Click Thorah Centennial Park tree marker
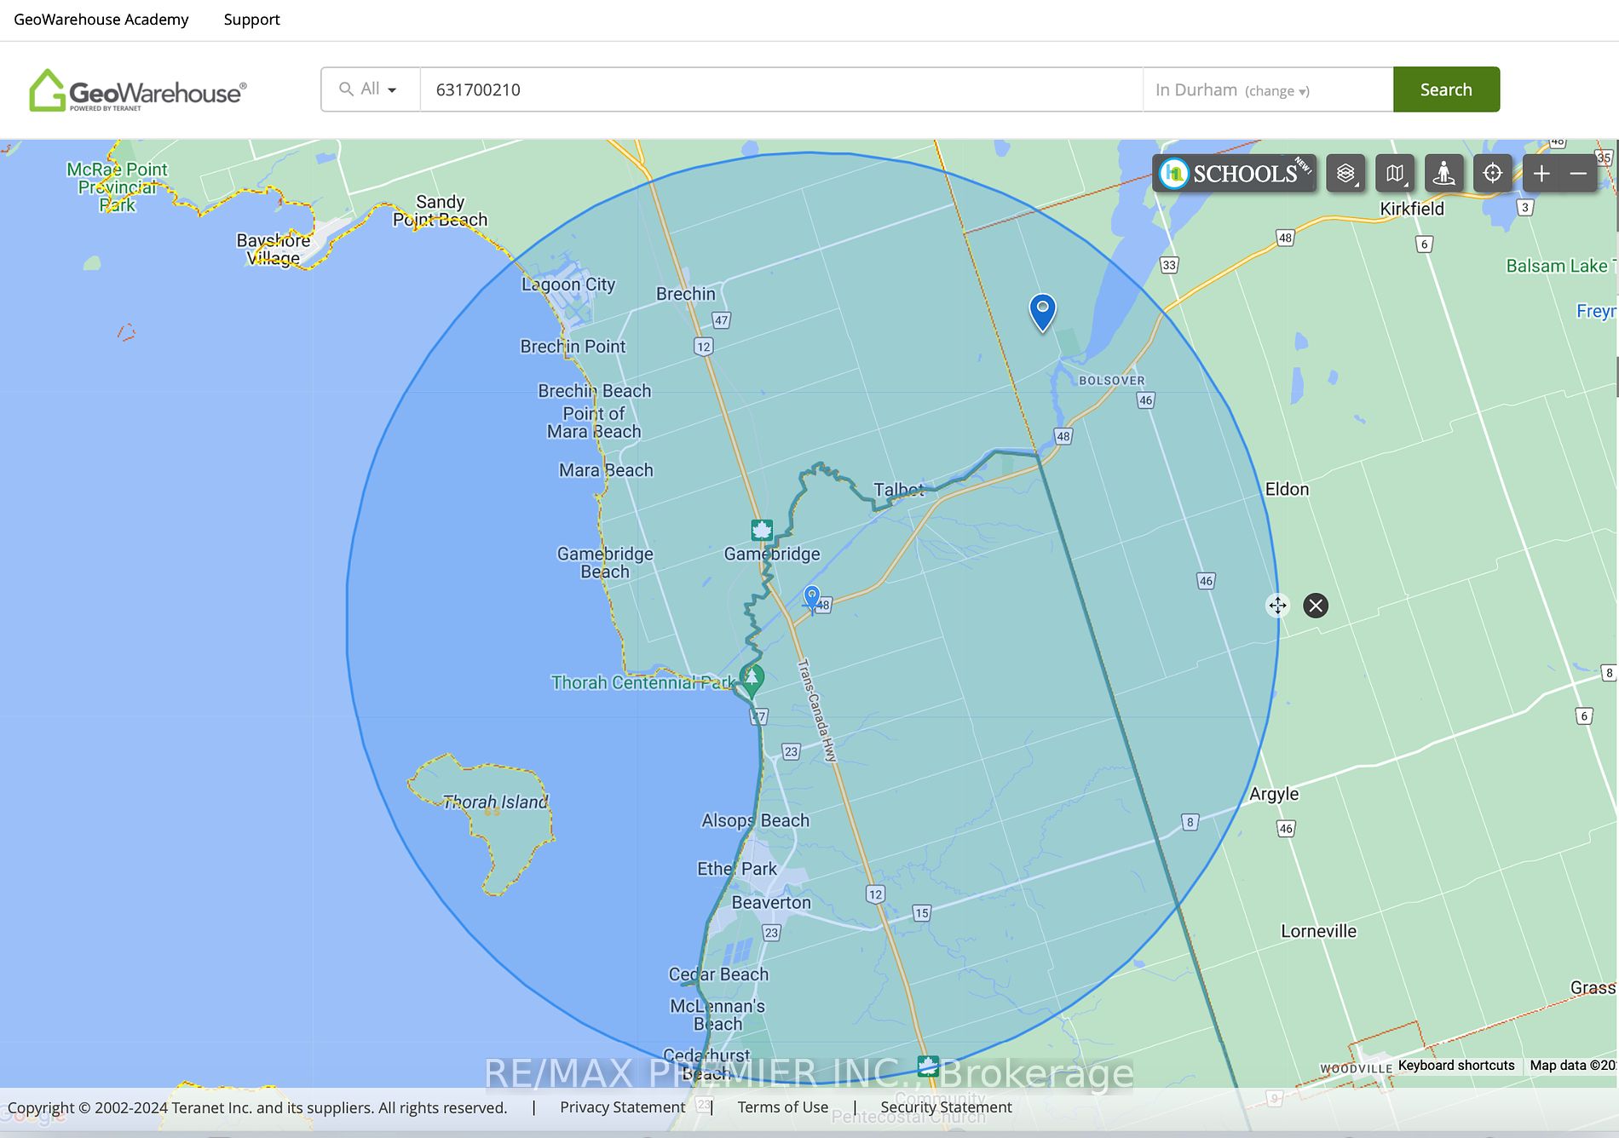The image size is (1619, 1138). coord(752,681)
